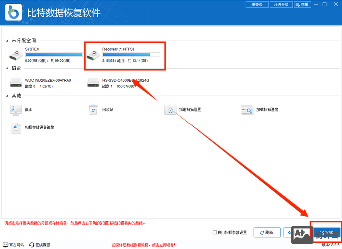Open the 官方网站 link
Viewport: 342px width, 249px height.
14,245
